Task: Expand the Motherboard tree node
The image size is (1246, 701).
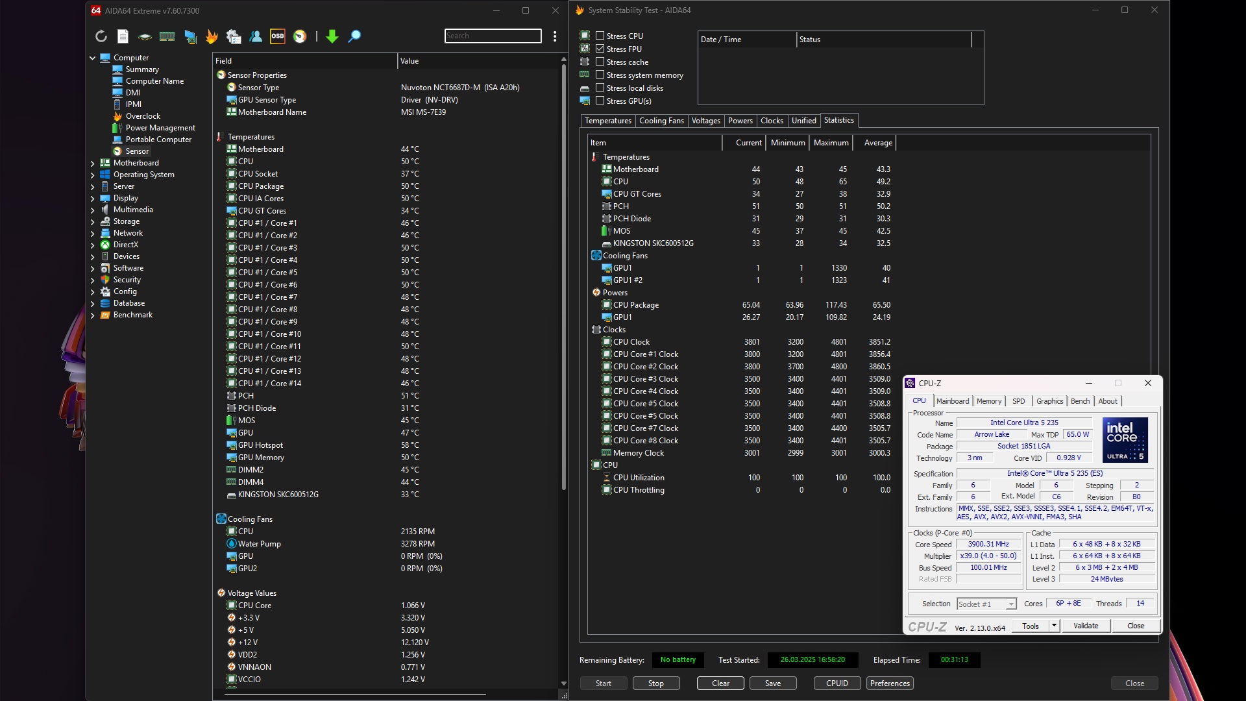Action: 93,163
